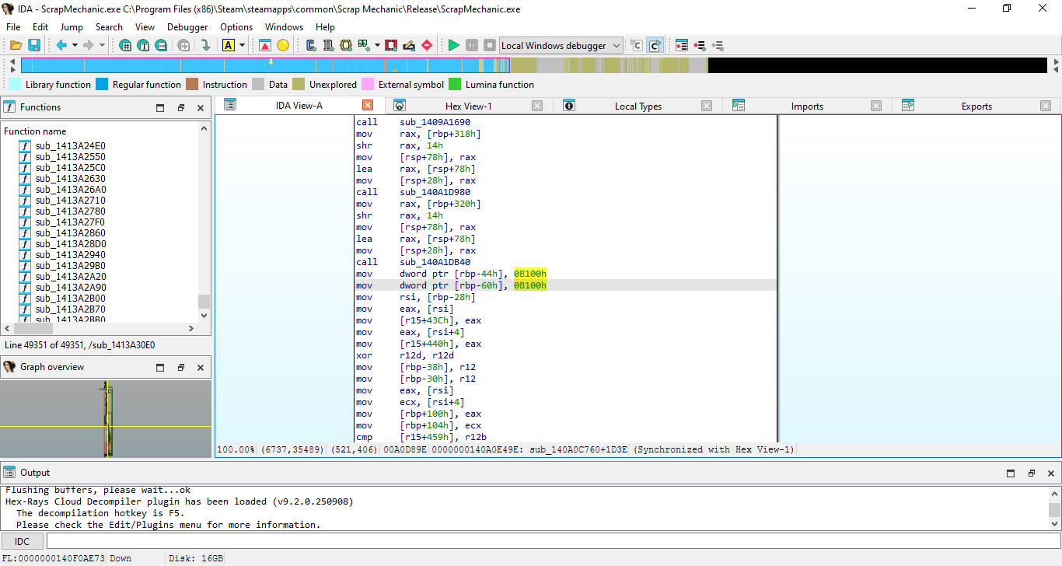Image resolution: width=1062 pixels, height=566 pixels.
Task: Open the Options menu
Action: [x=236, y=26]
